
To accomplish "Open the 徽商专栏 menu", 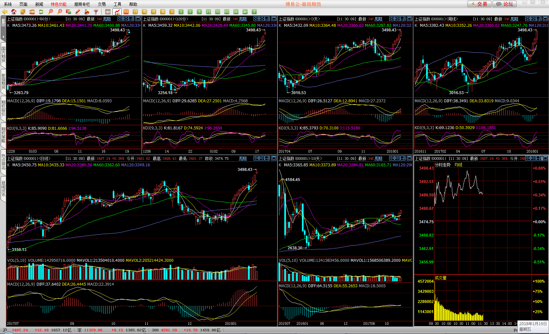I will pos(82,4).
